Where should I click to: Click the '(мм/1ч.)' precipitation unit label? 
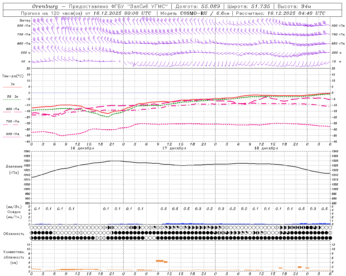coord(14,217)
